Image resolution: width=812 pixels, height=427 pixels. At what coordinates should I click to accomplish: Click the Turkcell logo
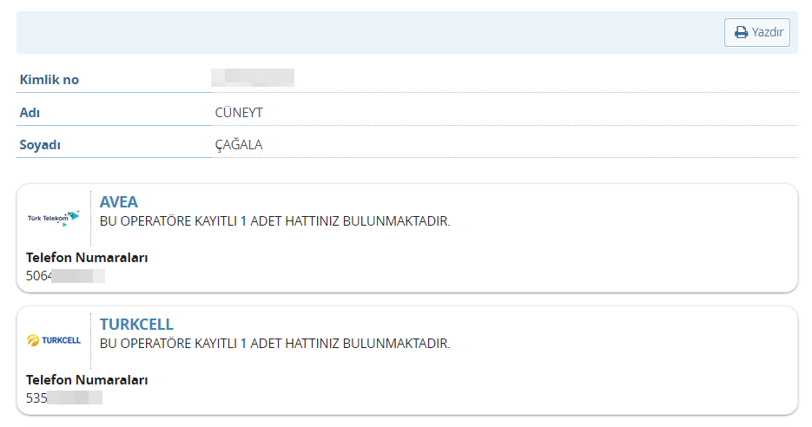pyautogui.click(x=54, y=340)
